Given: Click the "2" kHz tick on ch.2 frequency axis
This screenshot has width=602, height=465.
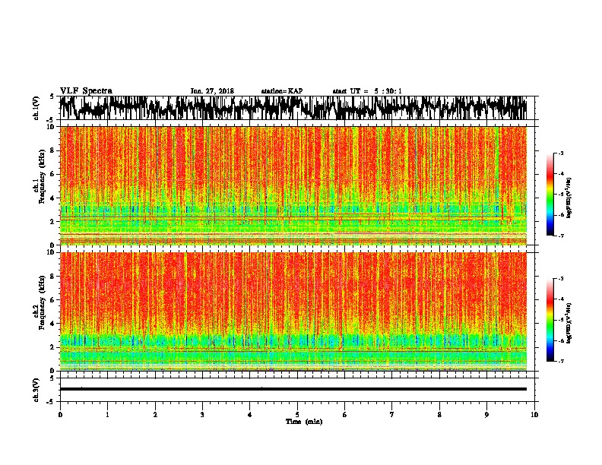Looking at the screenshot, I should coord(53,347).
